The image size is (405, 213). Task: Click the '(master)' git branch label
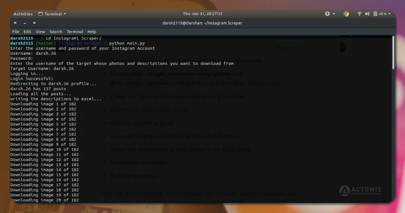(46, 43)
